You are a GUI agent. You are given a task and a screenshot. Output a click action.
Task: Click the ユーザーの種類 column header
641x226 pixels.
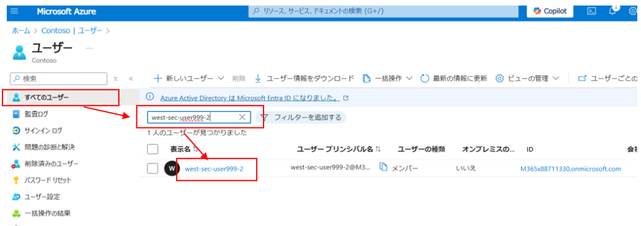(x=421, y=149)
